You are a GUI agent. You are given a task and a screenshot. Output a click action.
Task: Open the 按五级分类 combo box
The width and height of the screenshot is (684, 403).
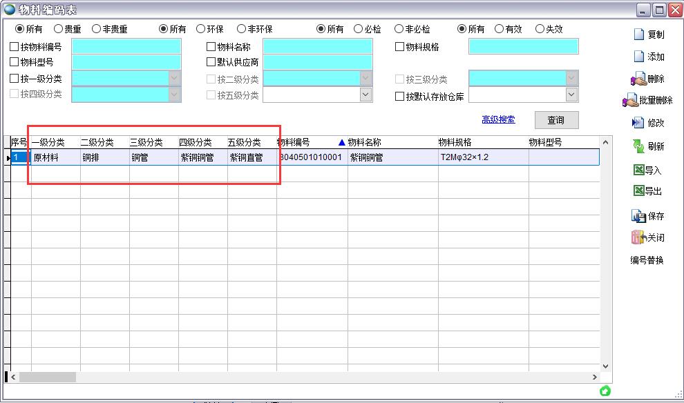(365, 95)
